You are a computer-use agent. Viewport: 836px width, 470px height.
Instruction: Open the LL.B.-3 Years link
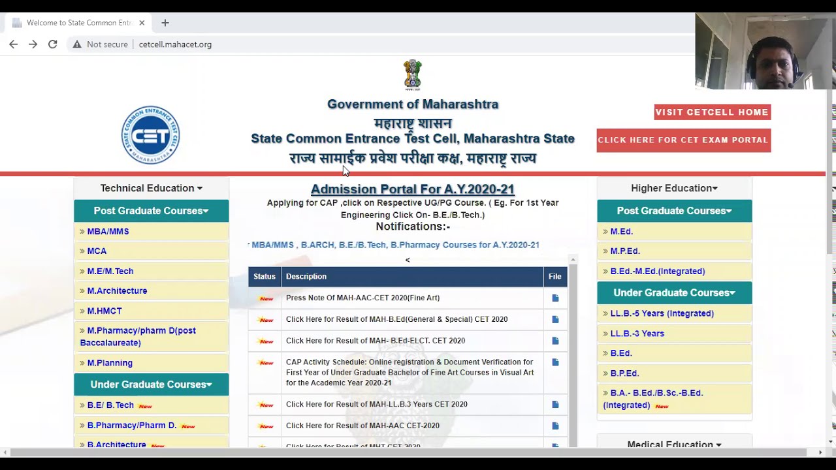637,334
